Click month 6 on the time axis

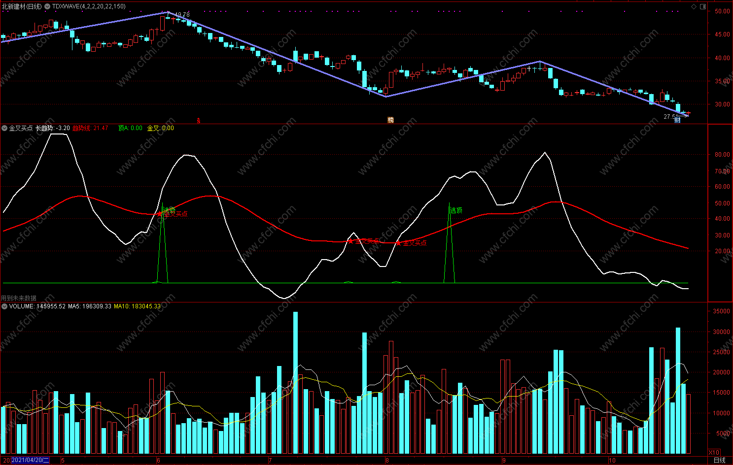tap(158, 461)
